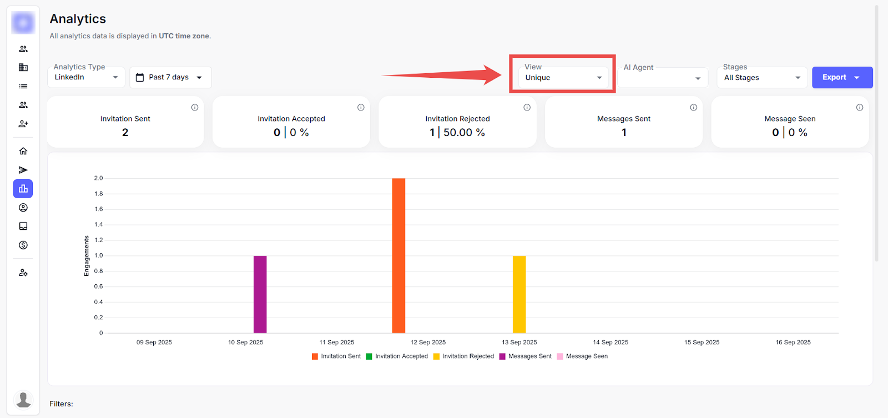Click the dollar sign billing icon

(x=23, y=245)
